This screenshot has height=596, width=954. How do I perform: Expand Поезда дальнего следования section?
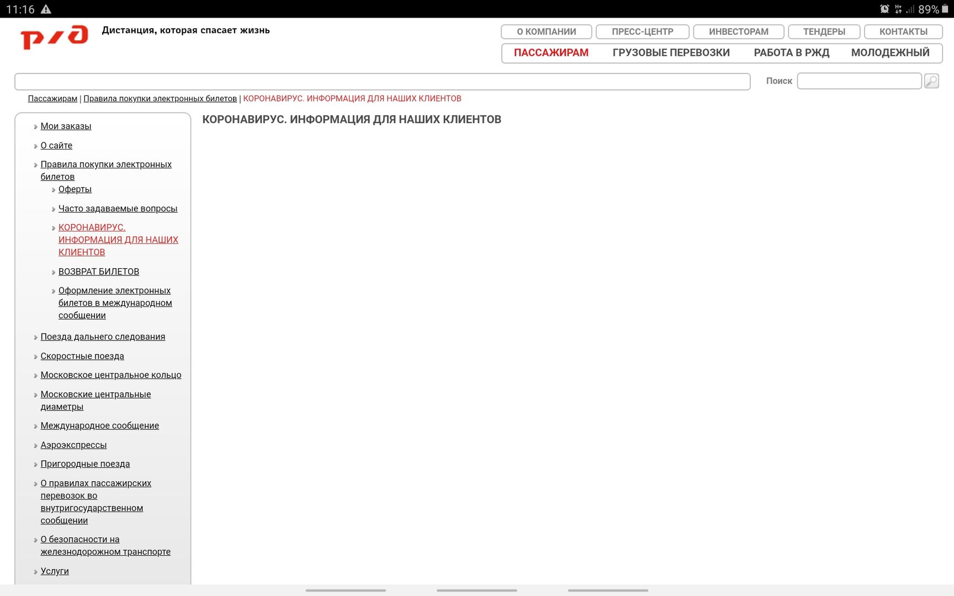click(x=102, y=337)
